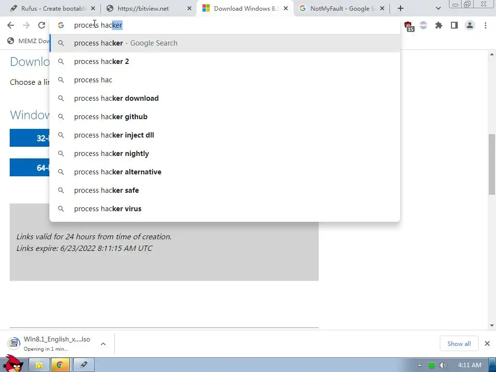This screenshot has height=372, width=496.
Task: Open the file explorer taskbar icon
Action: click(39, 365)
